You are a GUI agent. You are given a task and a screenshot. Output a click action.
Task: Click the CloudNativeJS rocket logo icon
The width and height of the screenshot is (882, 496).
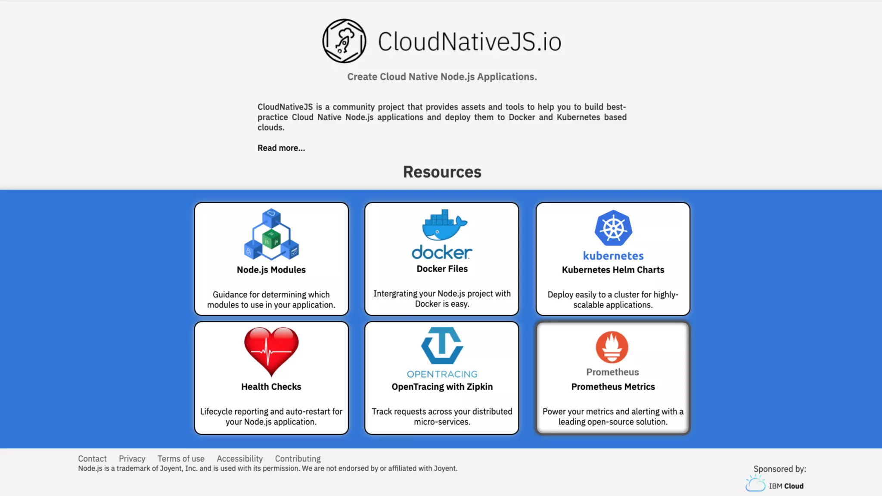(344, 41)
